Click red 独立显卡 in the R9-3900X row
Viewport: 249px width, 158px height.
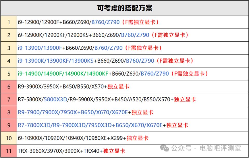coord(119,87)
